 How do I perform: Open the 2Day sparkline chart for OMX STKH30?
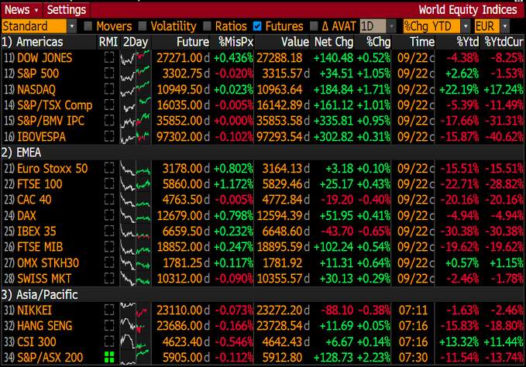click(135, 262)
